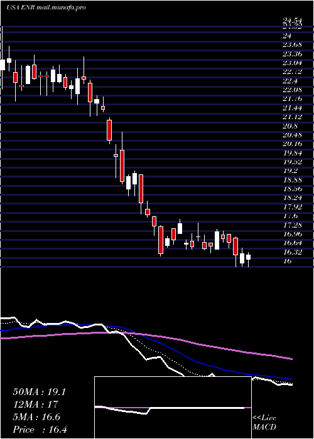
Task: Select the 20.16 price label
Action: [x=292, y=144]
